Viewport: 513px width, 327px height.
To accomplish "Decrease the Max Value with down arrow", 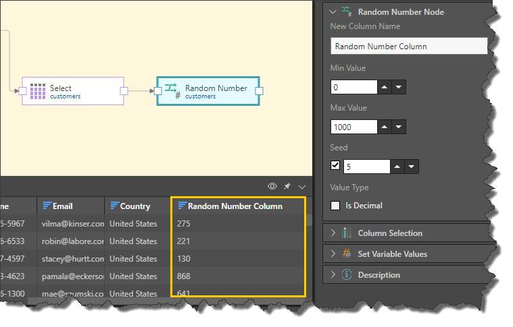I will (x=399, y=127).
